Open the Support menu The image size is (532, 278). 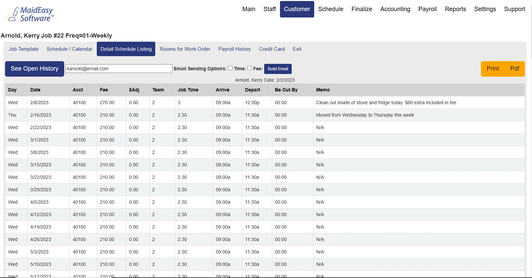point(515,9)
